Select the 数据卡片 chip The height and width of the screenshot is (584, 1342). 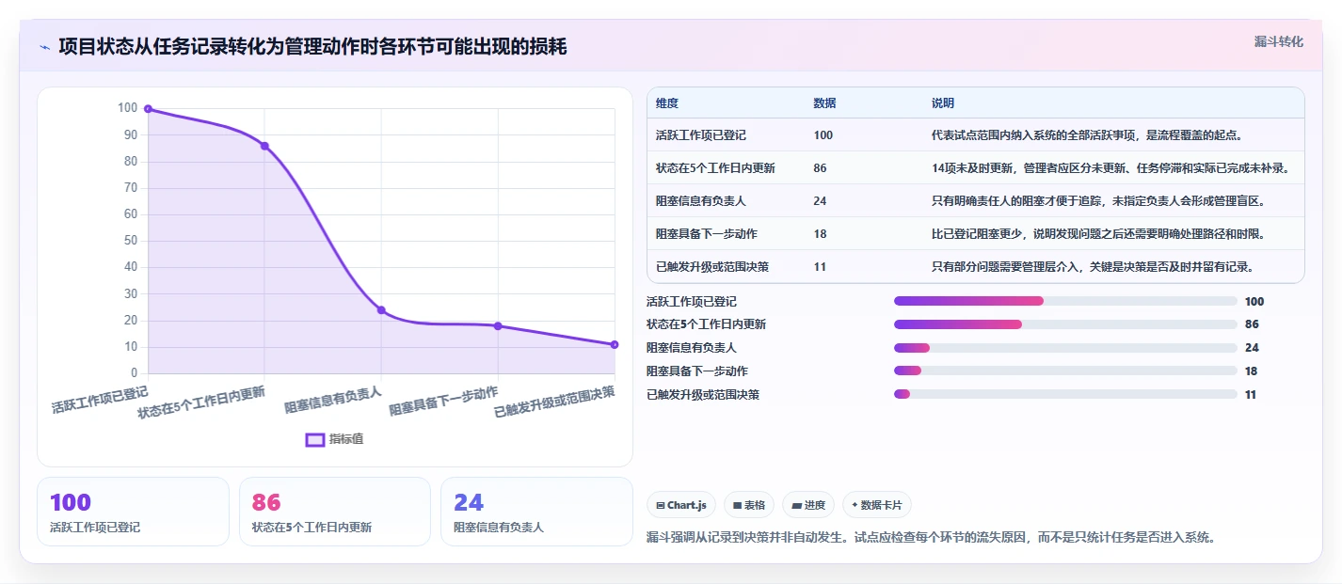coord(877,505)
